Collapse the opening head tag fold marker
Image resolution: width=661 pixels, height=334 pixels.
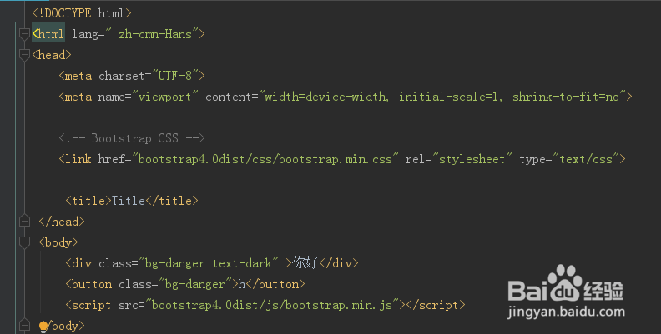(x=24, y=55)
